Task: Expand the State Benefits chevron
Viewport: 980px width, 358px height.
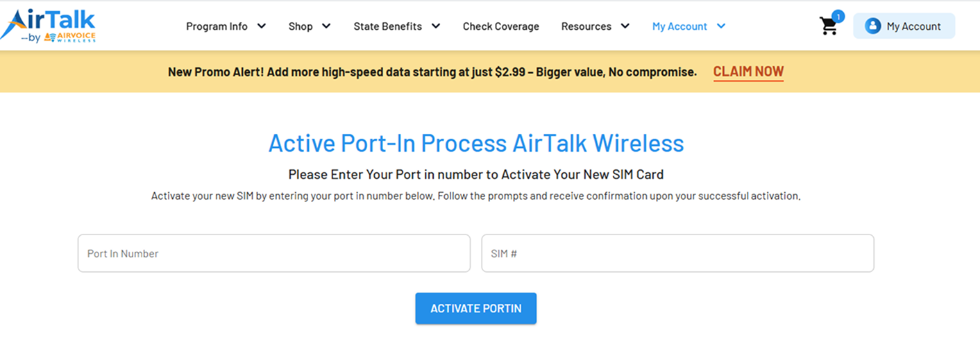Action: [436, 26]
